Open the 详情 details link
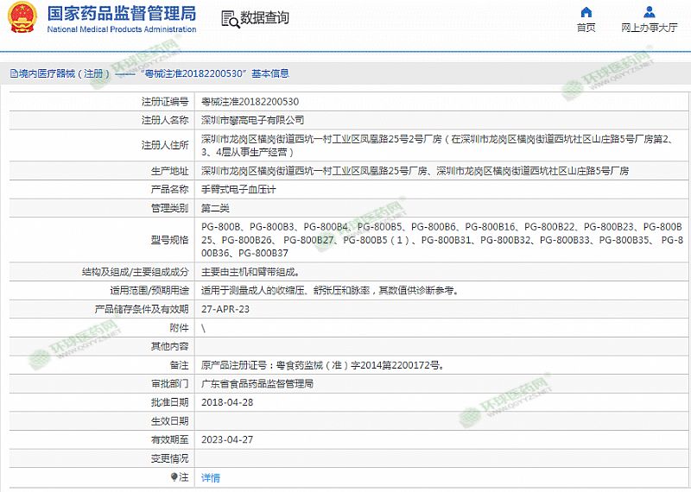The height and width of the screenshot is (492, 691). tap(210, 477)
